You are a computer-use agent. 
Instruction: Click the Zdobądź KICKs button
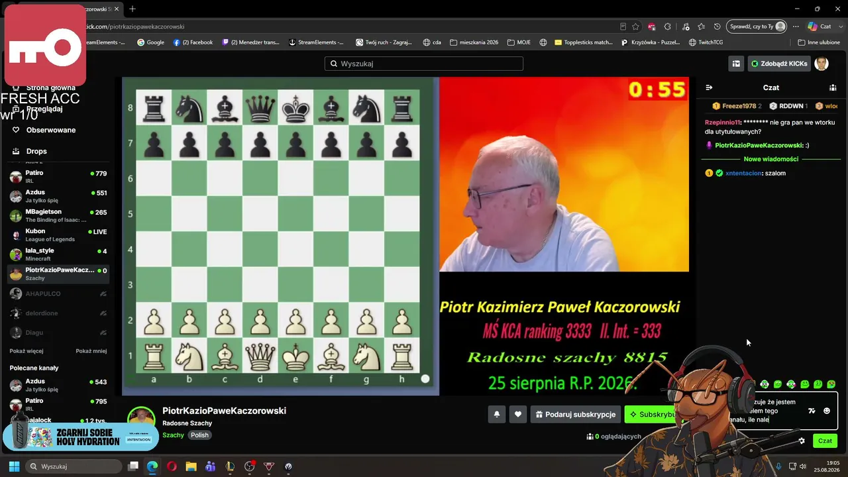[779, 64]
